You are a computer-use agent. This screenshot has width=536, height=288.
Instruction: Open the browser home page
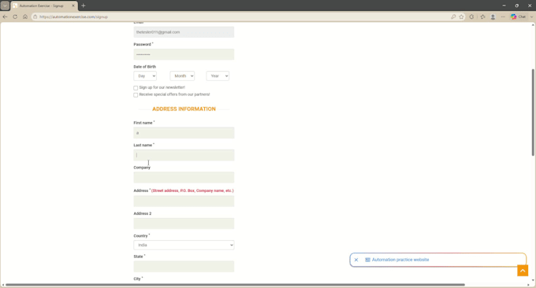click(25, 17)
